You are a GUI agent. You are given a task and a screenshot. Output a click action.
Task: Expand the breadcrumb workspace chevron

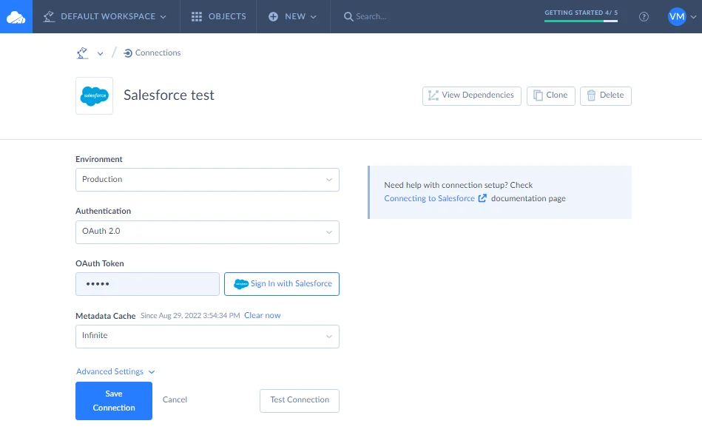pyautogui.click(x=101, y=53)
